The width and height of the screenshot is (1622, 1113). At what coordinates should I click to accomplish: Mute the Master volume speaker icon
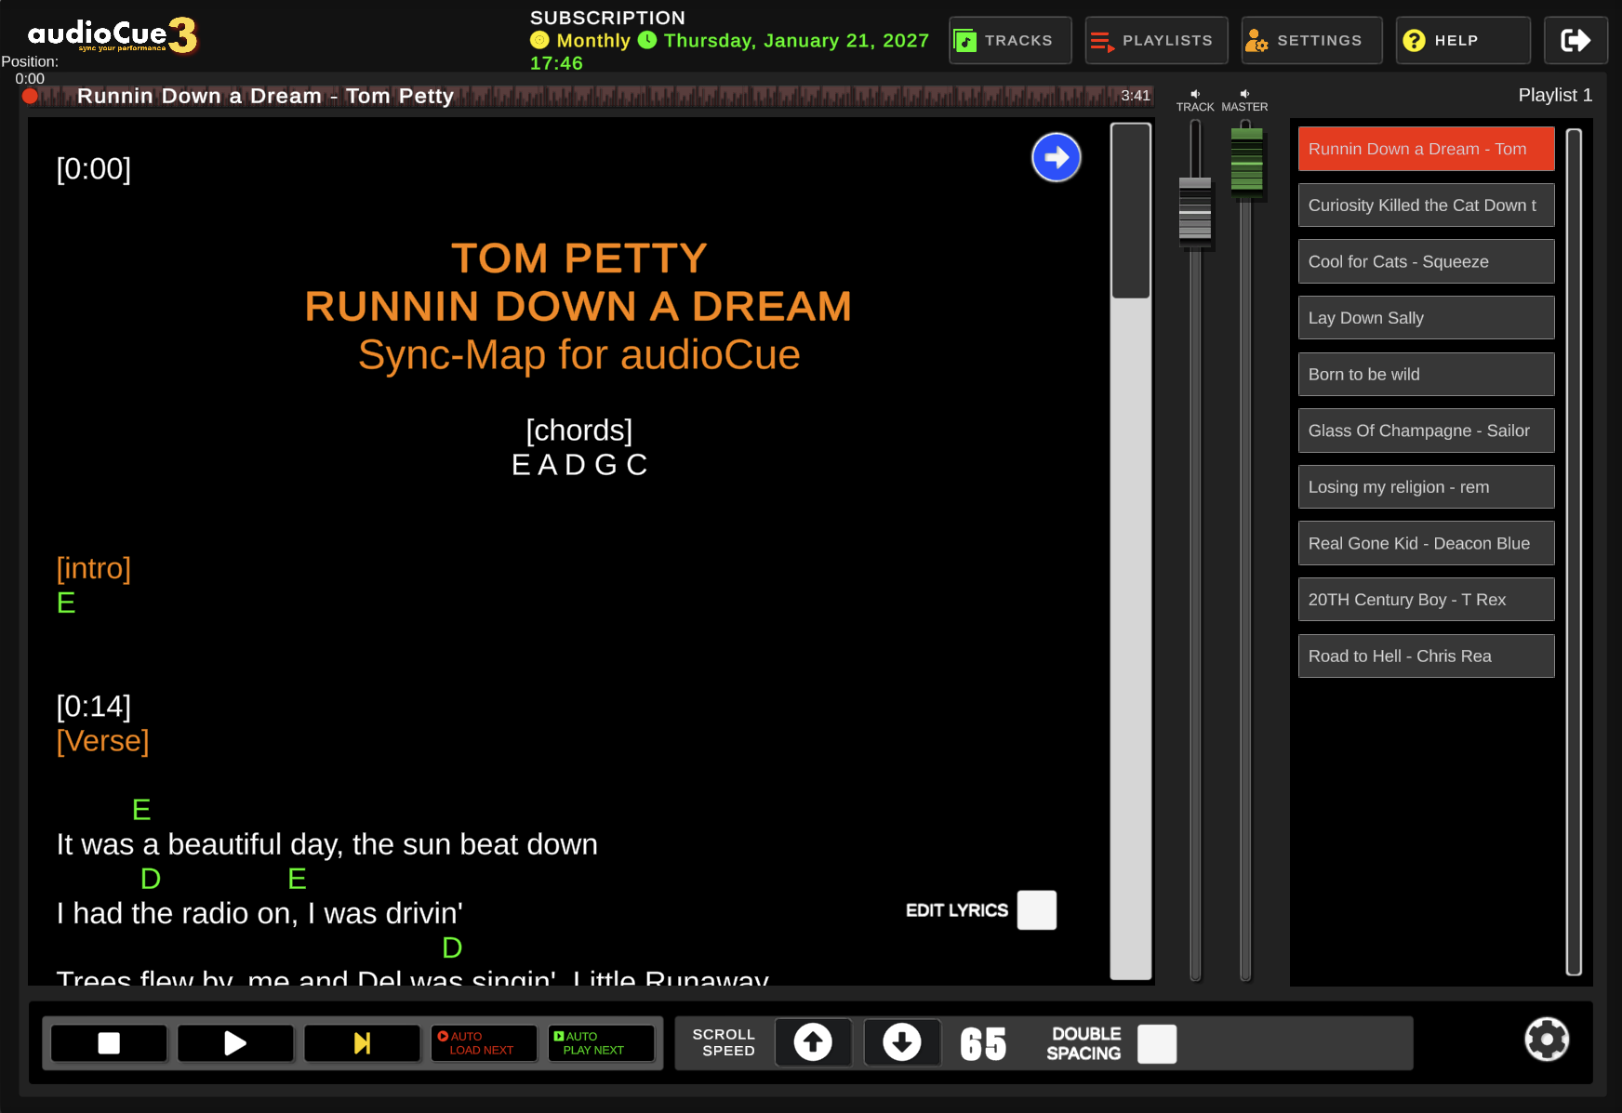tap(1244, 94)
